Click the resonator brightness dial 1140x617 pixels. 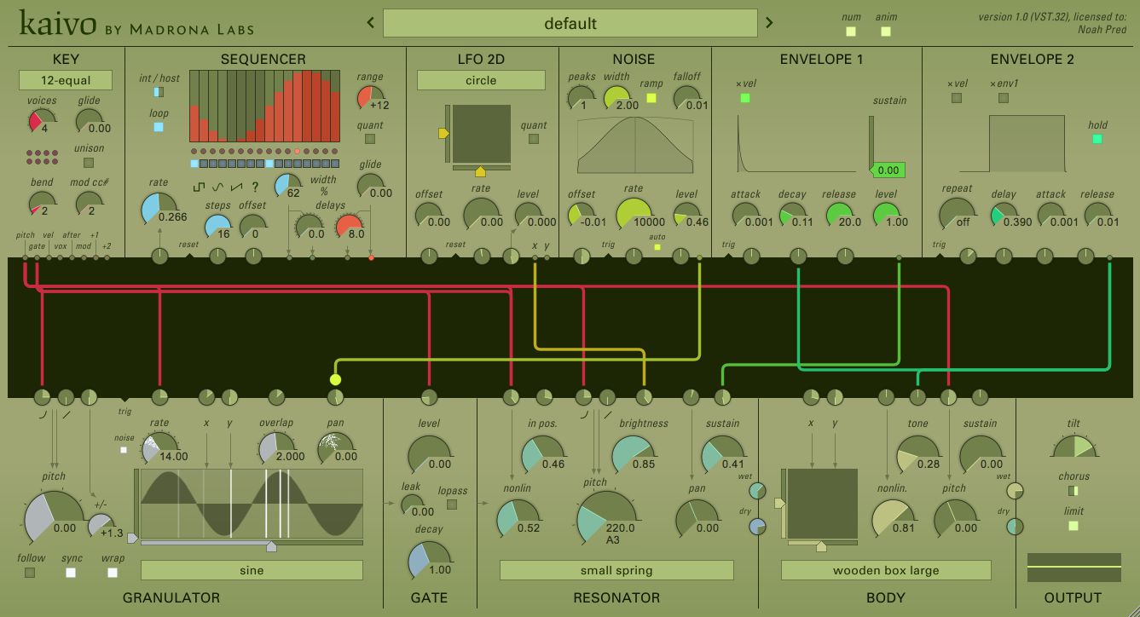[x=634, y=455]
